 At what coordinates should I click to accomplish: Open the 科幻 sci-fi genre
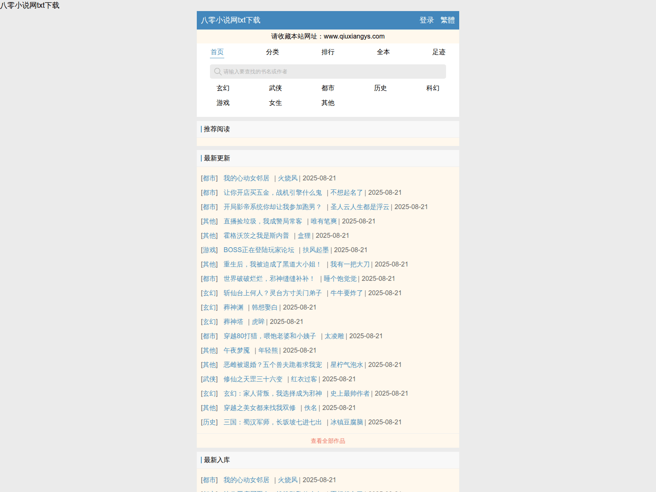[x=433, y=88]
